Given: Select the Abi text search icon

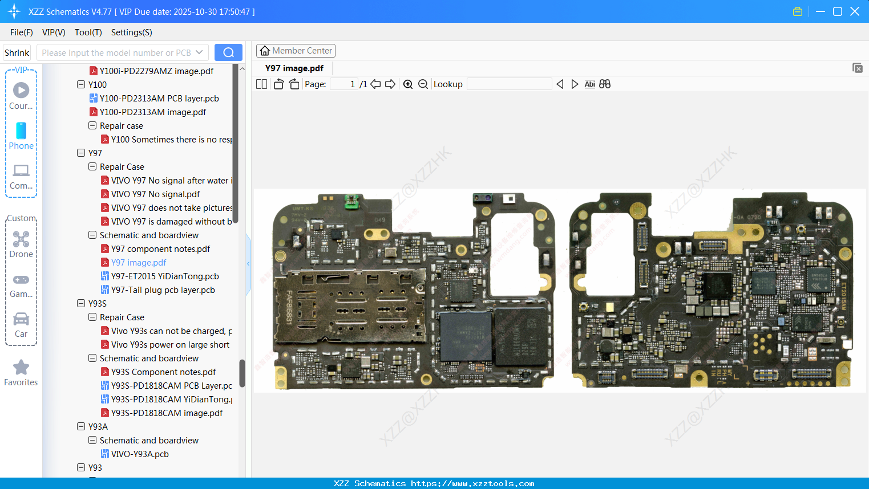Looking at the screenshot, I should pyautogui.click(x=589, y=84).
